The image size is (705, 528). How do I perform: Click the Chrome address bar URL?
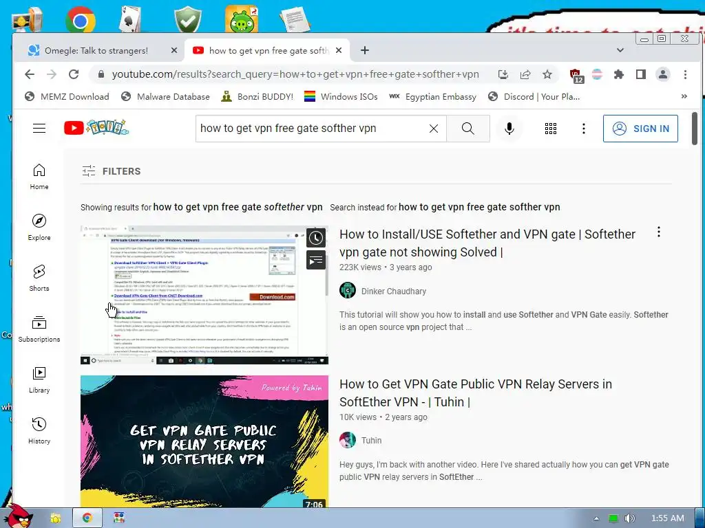point(295,74)
